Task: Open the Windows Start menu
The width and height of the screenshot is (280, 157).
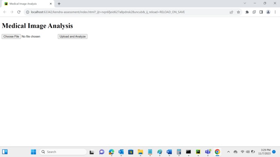Action: point(33,152)
